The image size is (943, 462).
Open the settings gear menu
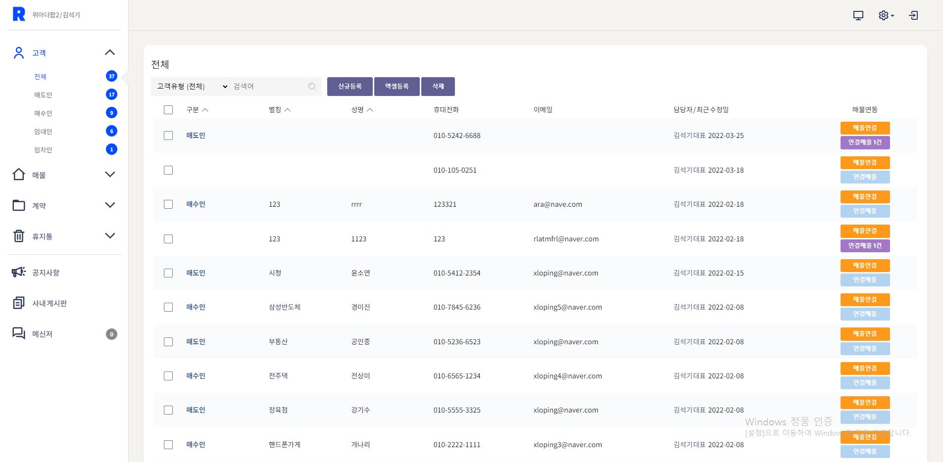click(885, 15)
